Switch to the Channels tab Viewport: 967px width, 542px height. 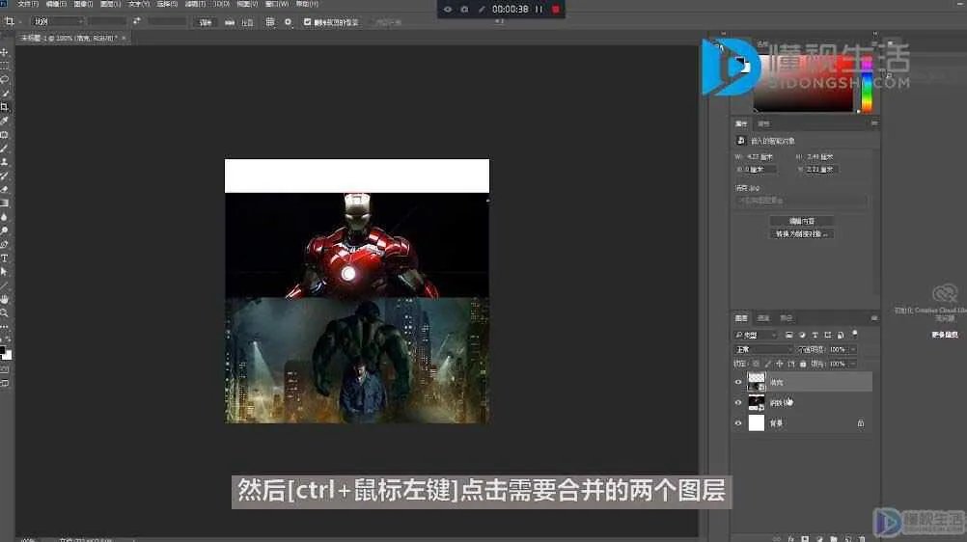pos(763,318)
